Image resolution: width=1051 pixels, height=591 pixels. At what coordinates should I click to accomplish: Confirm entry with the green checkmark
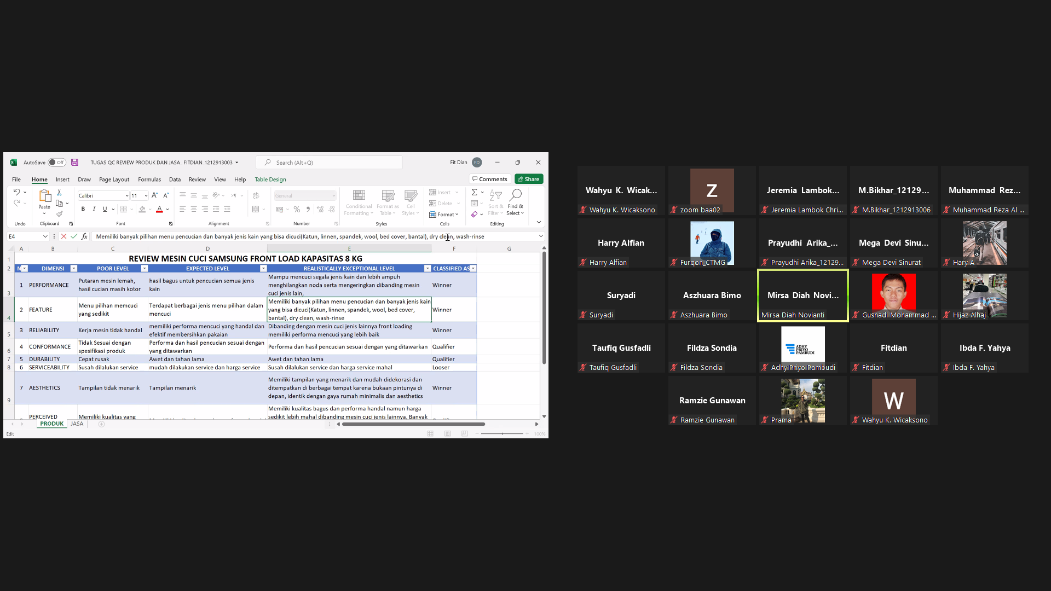coord(74,236)
